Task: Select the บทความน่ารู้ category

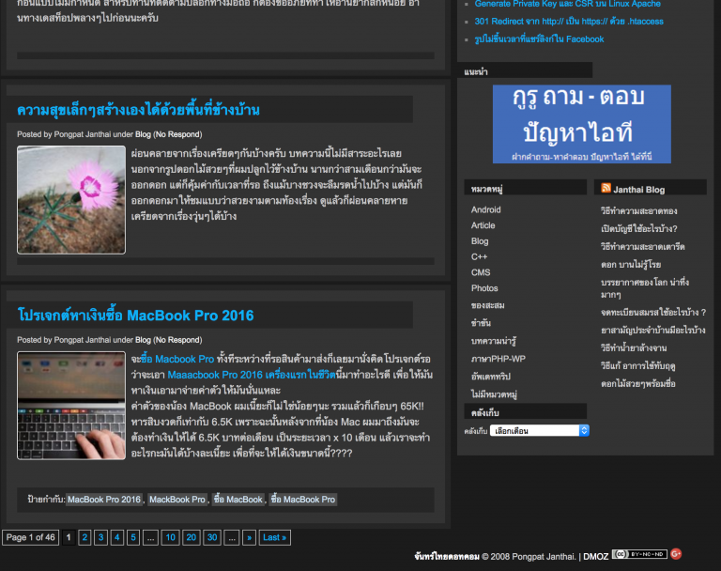Action: 494,341
